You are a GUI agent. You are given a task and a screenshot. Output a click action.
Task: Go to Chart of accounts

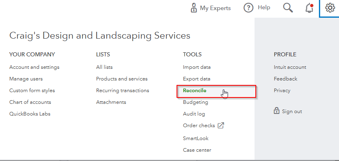(x=30, y=102)
